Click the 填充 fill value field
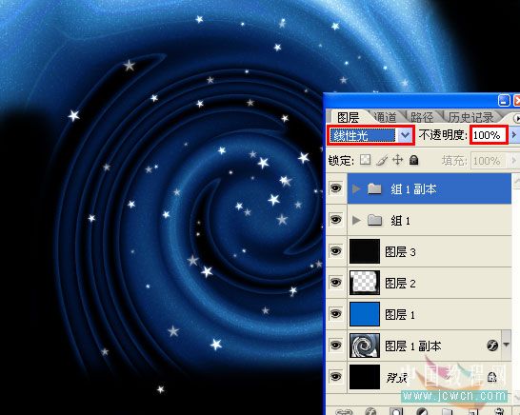This screenshot has width=520, height=415. click(x=489, y=161)
